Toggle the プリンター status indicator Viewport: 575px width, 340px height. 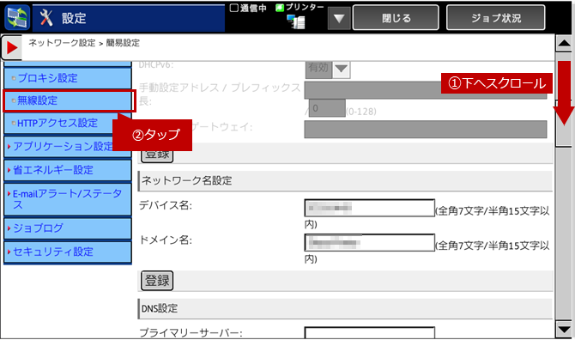pos(280,8)
